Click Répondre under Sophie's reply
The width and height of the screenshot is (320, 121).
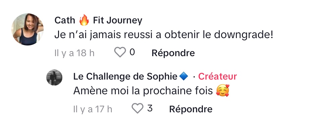pos(191,109)
